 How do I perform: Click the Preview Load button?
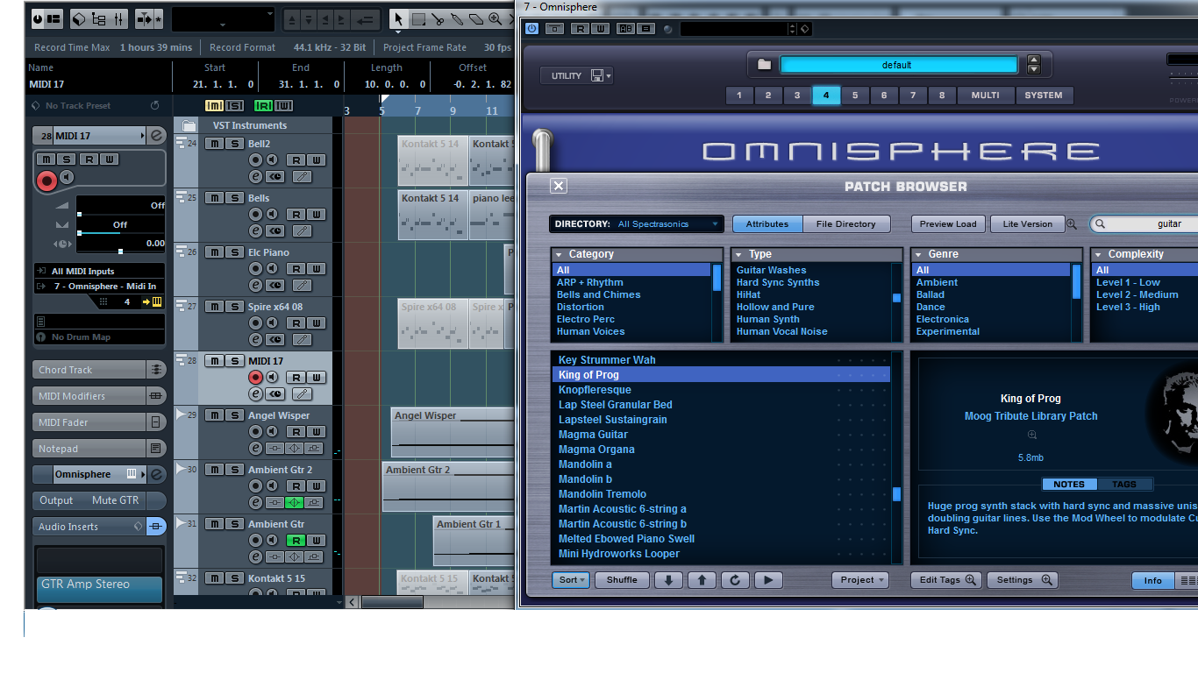tap(948, 224)
